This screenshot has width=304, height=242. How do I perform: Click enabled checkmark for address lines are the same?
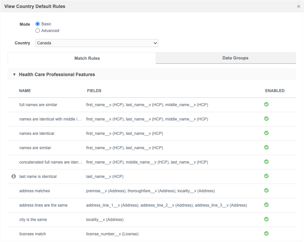pos(266,205)
